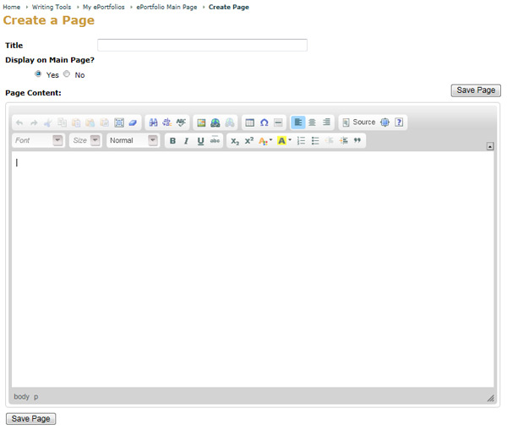Insert a table using the table icon

point(249,122)
